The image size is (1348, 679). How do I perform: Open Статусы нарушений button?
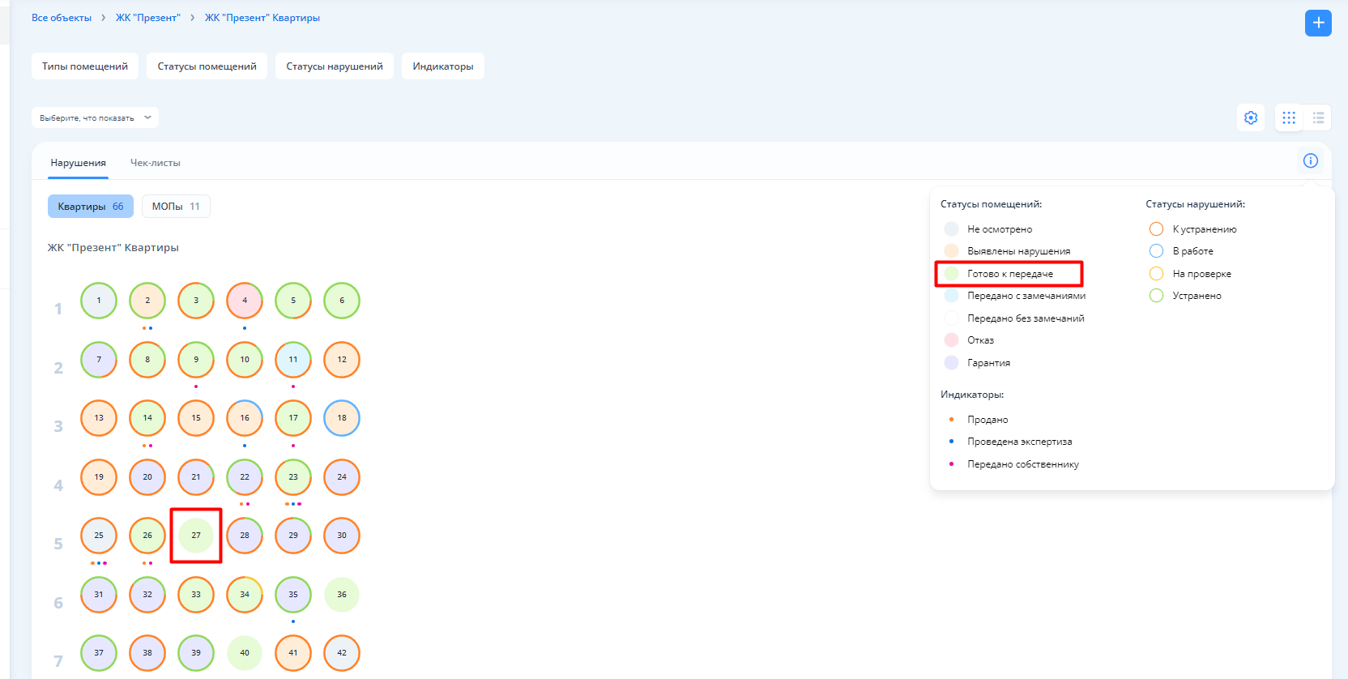334,66
